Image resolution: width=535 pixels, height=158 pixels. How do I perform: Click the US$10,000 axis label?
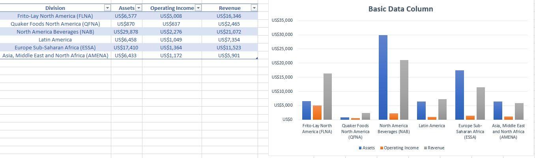tap(282, 91)
